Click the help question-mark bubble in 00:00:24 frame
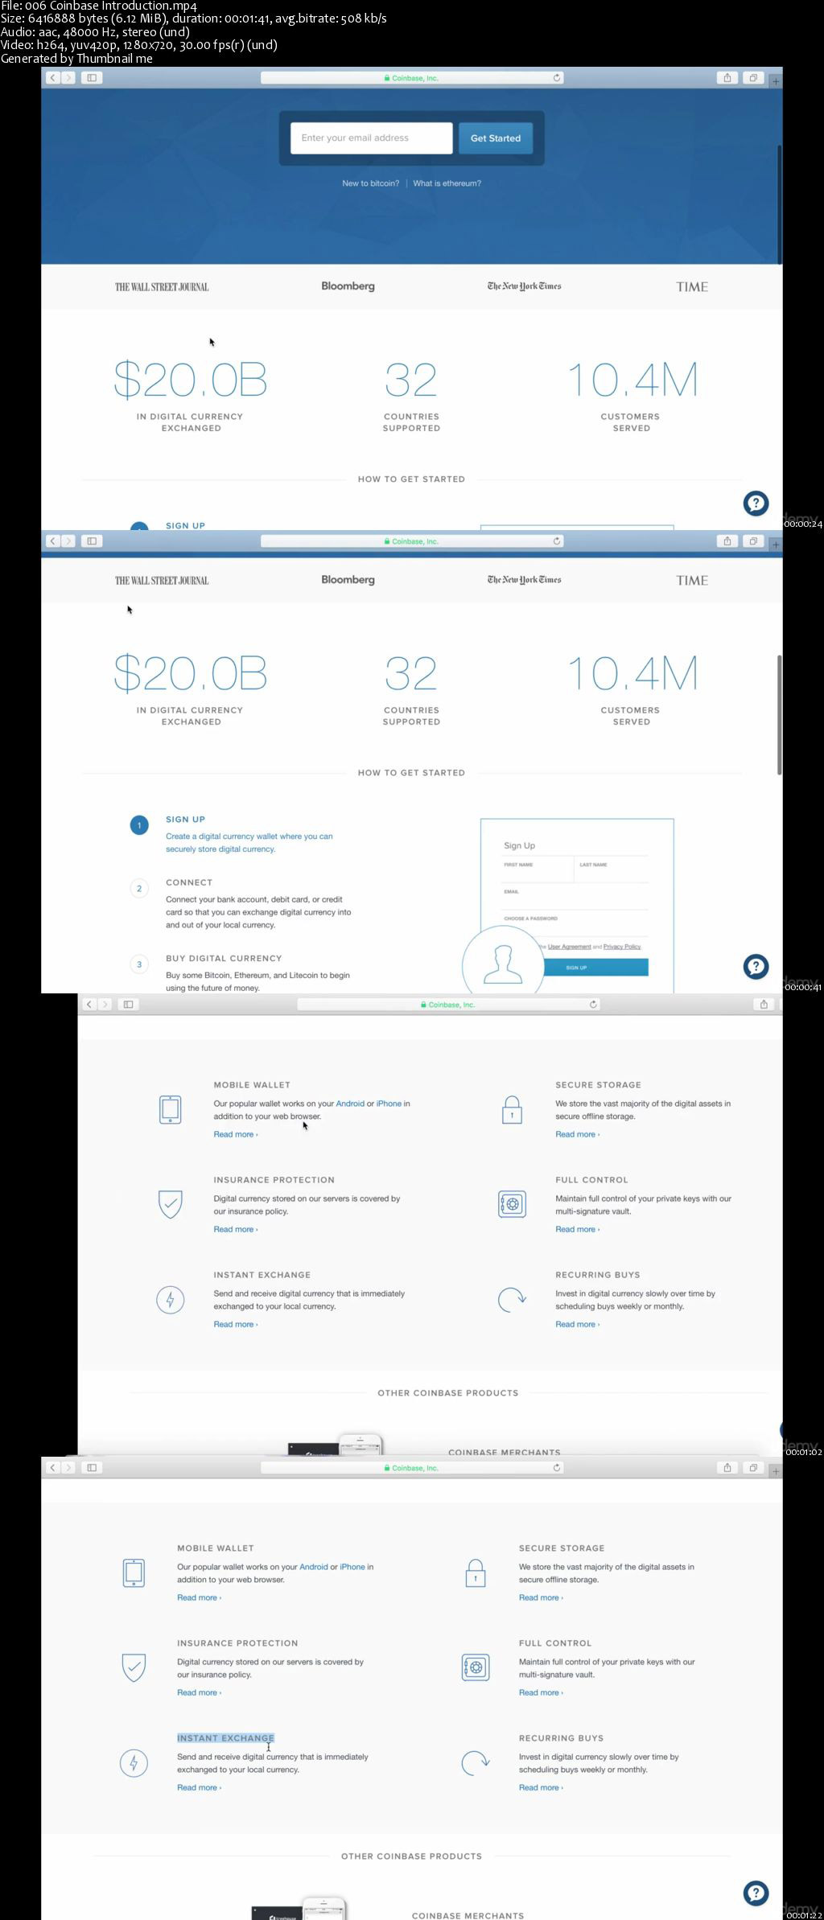Screen dimensions: 824x1920 click(x=756, y=504)
